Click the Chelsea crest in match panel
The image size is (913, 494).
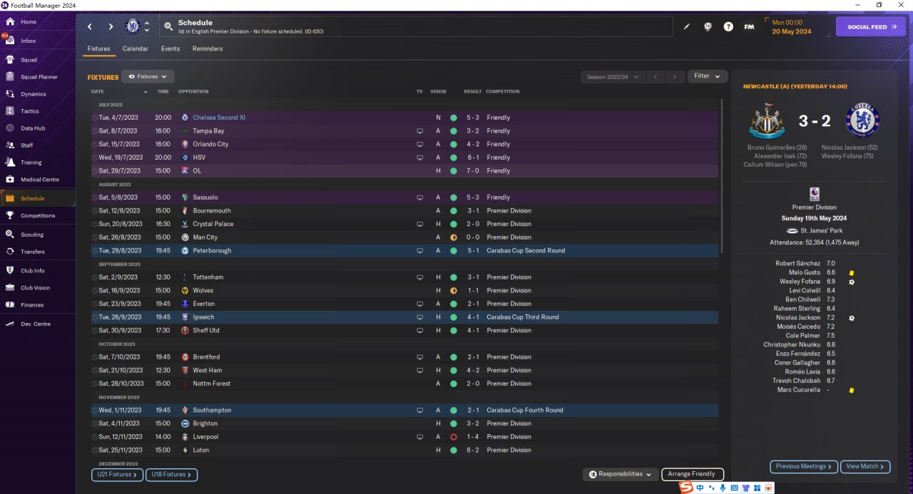(x=862, y=120)
